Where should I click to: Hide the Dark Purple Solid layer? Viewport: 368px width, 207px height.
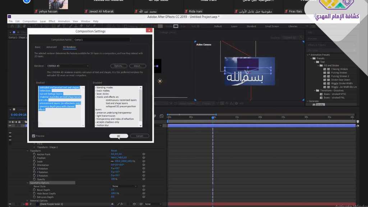pos(10,204)
